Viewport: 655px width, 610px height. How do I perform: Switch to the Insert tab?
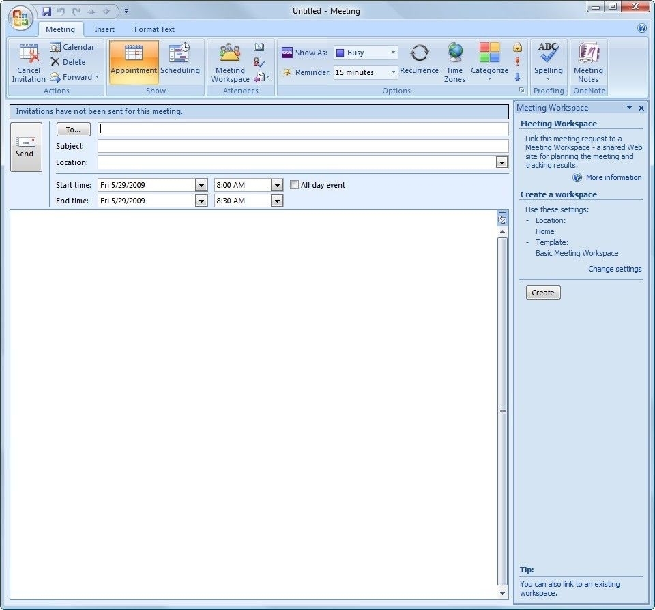click(104, 29)
